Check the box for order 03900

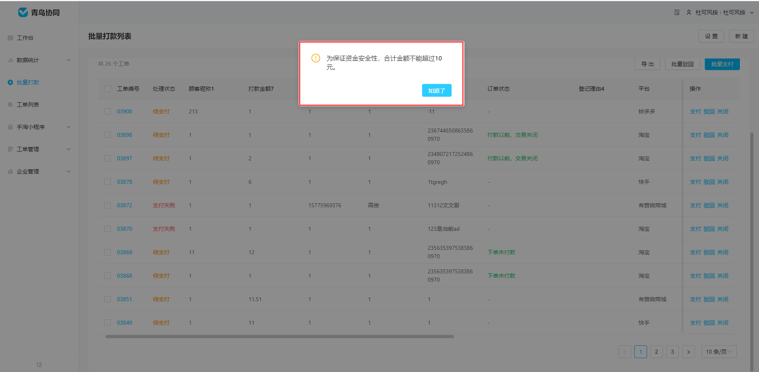[x=108, y=111]
